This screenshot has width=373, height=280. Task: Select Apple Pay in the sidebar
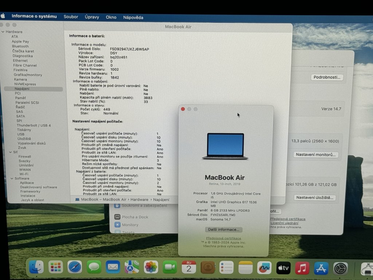point(20,42)
